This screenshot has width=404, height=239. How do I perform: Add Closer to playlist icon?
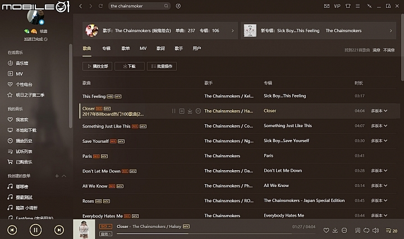tap(182, 111)
